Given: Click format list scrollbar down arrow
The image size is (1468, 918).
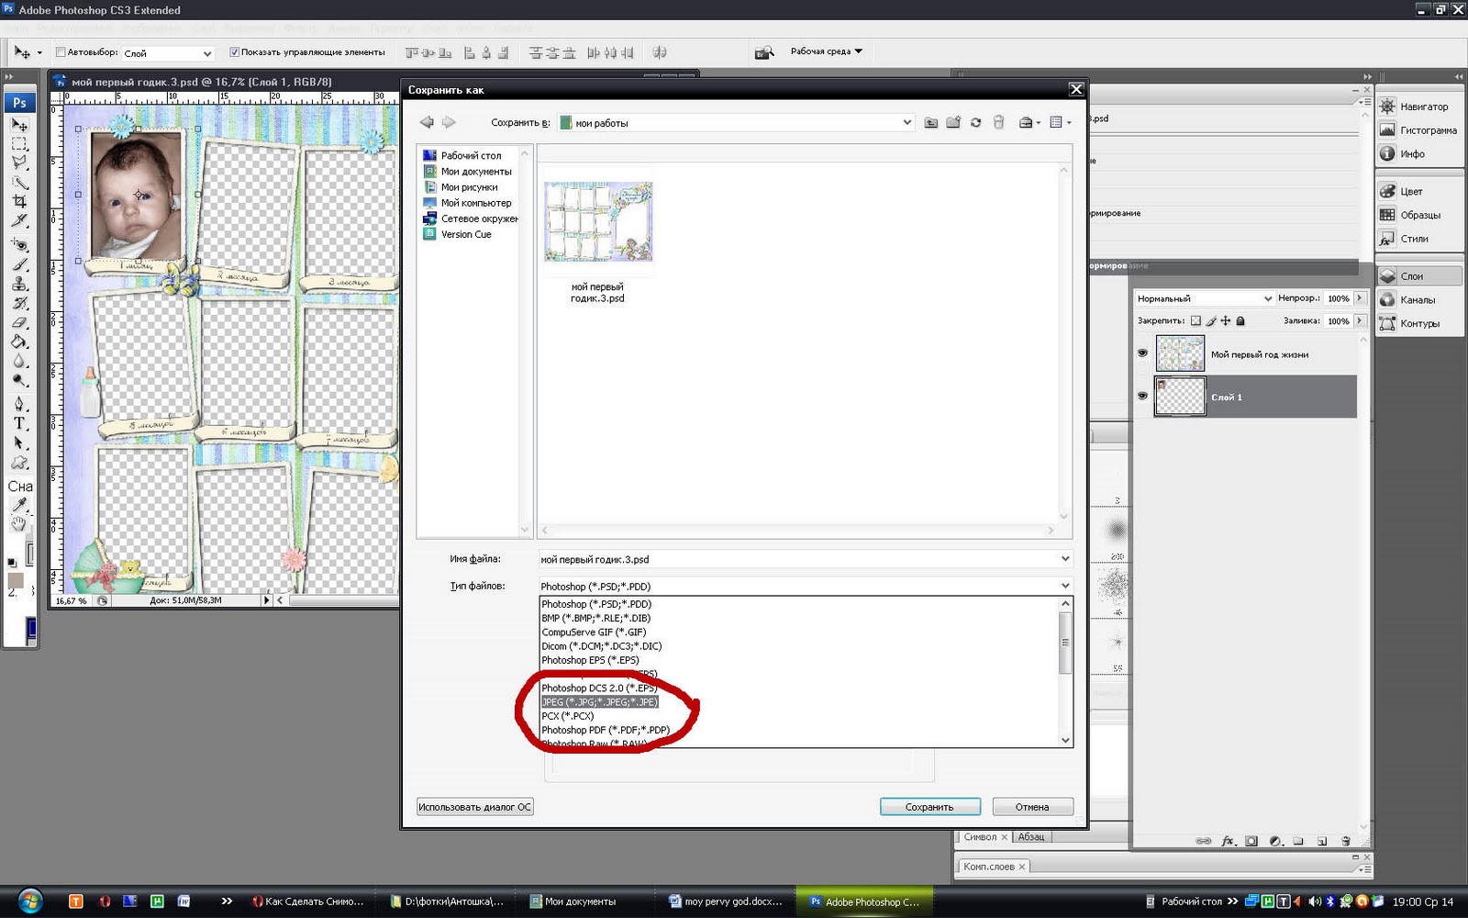Looking at the screenshot, I should tap(1065, 740).
